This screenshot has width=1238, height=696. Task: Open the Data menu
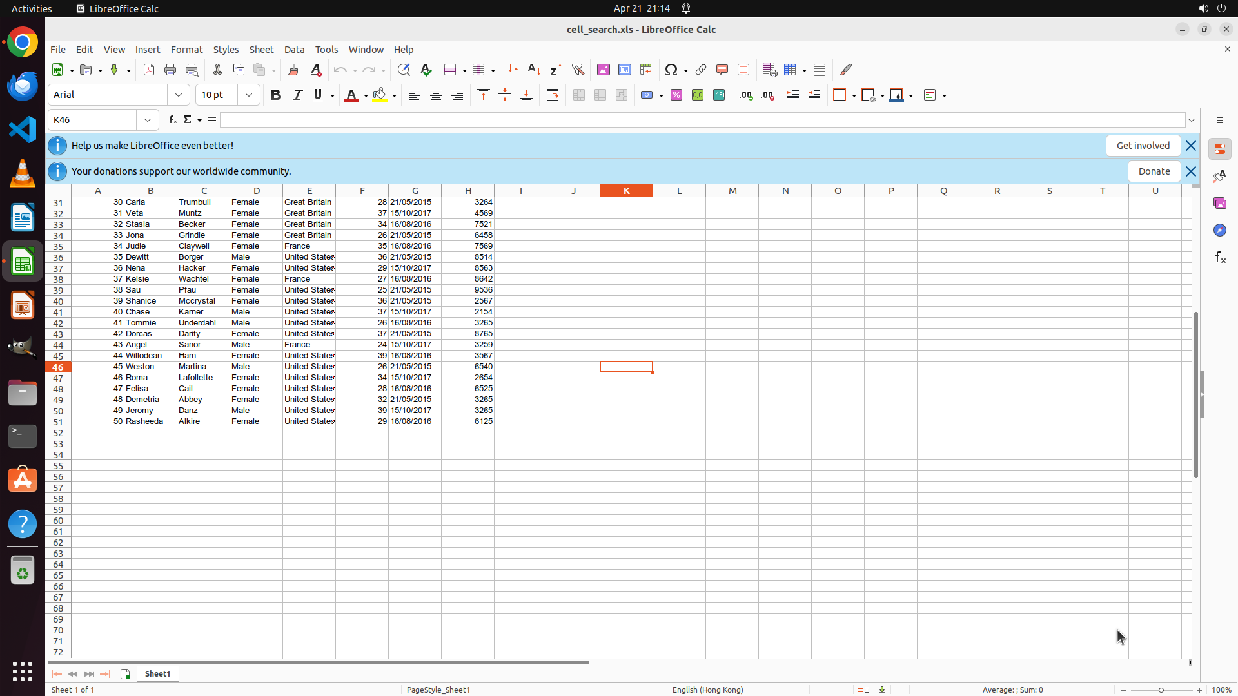(x=294, y=50)
